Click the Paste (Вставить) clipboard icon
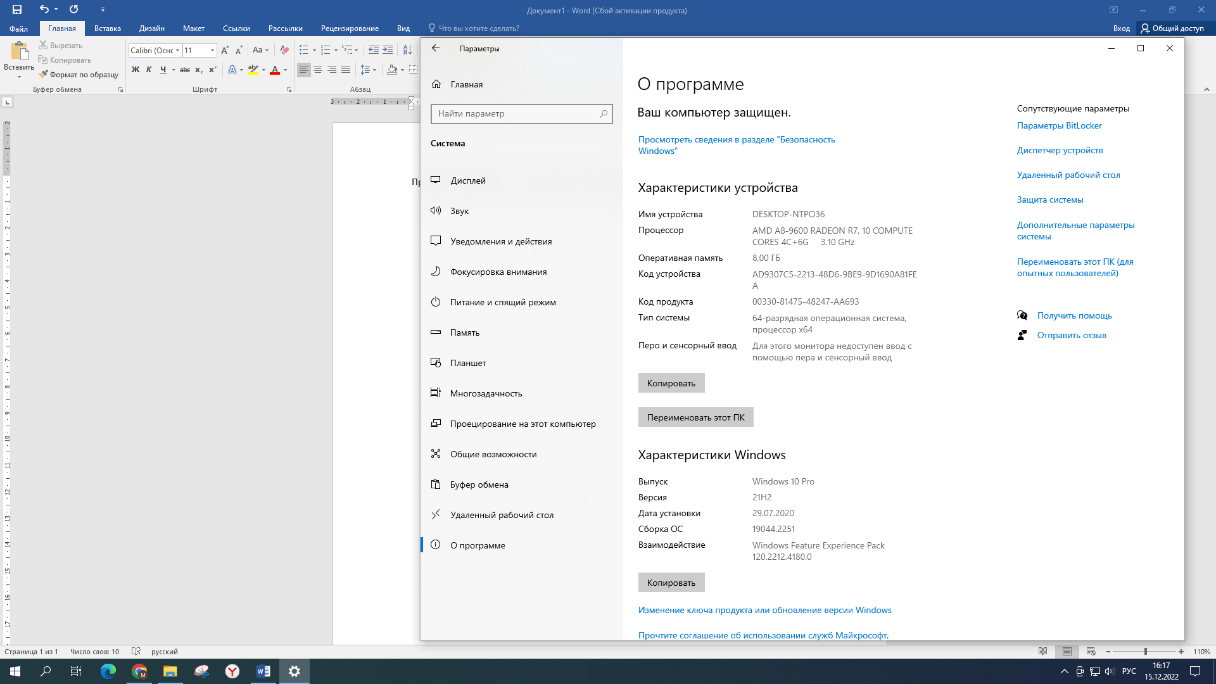The width and height of the screenshot is (1216, 684). coord(19,52)
